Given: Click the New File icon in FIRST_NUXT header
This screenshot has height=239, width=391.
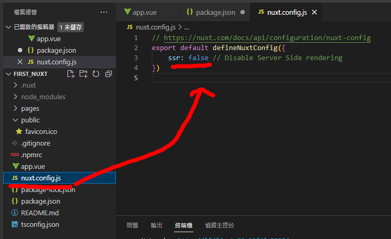Looking at the screenshot, I should click(71, 74).
